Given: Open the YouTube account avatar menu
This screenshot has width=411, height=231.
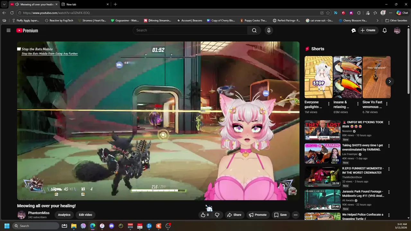Looking at the screenshot, I should pos(397,30).
